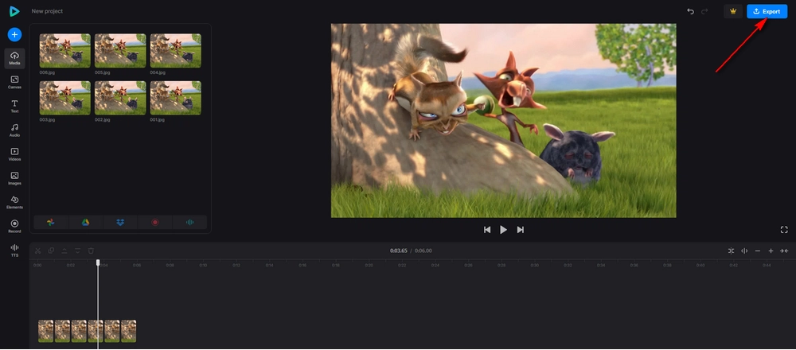Duplicate the selected clip
796x350 pixels.
click(x=51, y=251)
